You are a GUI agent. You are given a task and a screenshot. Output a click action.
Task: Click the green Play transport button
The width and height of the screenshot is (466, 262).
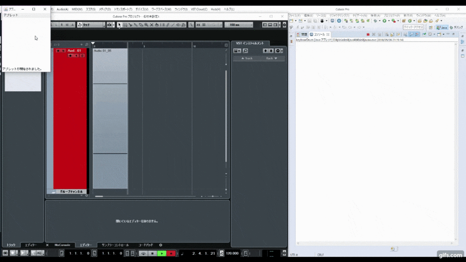point(162,253)
